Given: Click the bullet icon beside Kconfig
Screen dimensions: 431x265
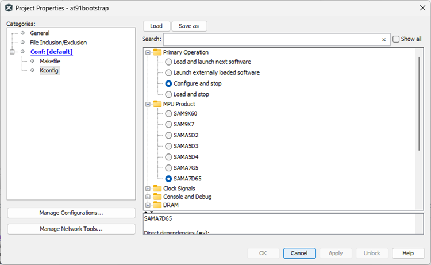Looking at the screenshot, I should coord(33,70).
